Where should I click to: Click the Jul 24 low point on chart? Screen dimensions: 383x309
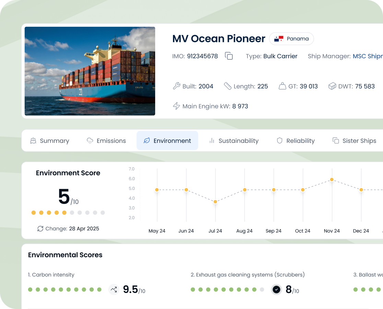pos(215,202)
